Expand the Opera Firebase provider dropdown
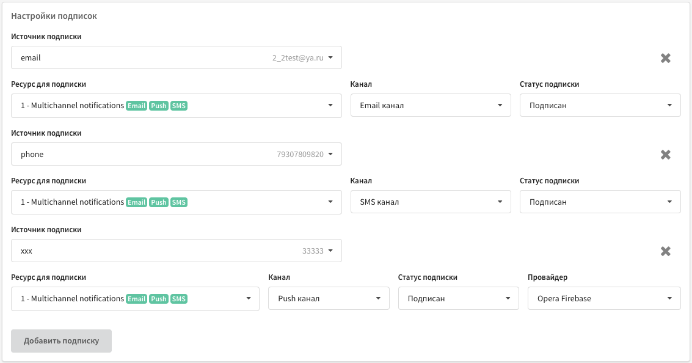 tap(604, 298)
